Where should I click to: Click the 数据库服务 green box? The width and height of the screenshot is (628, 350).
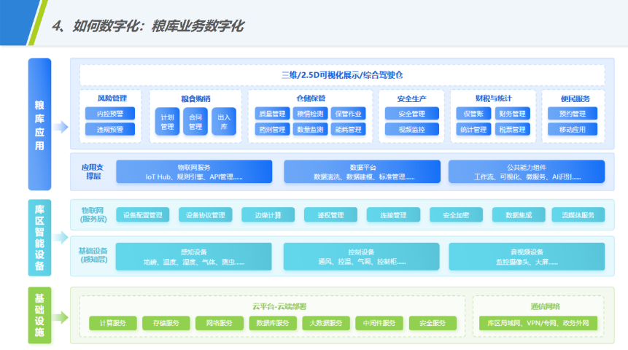tap(273, 323)
